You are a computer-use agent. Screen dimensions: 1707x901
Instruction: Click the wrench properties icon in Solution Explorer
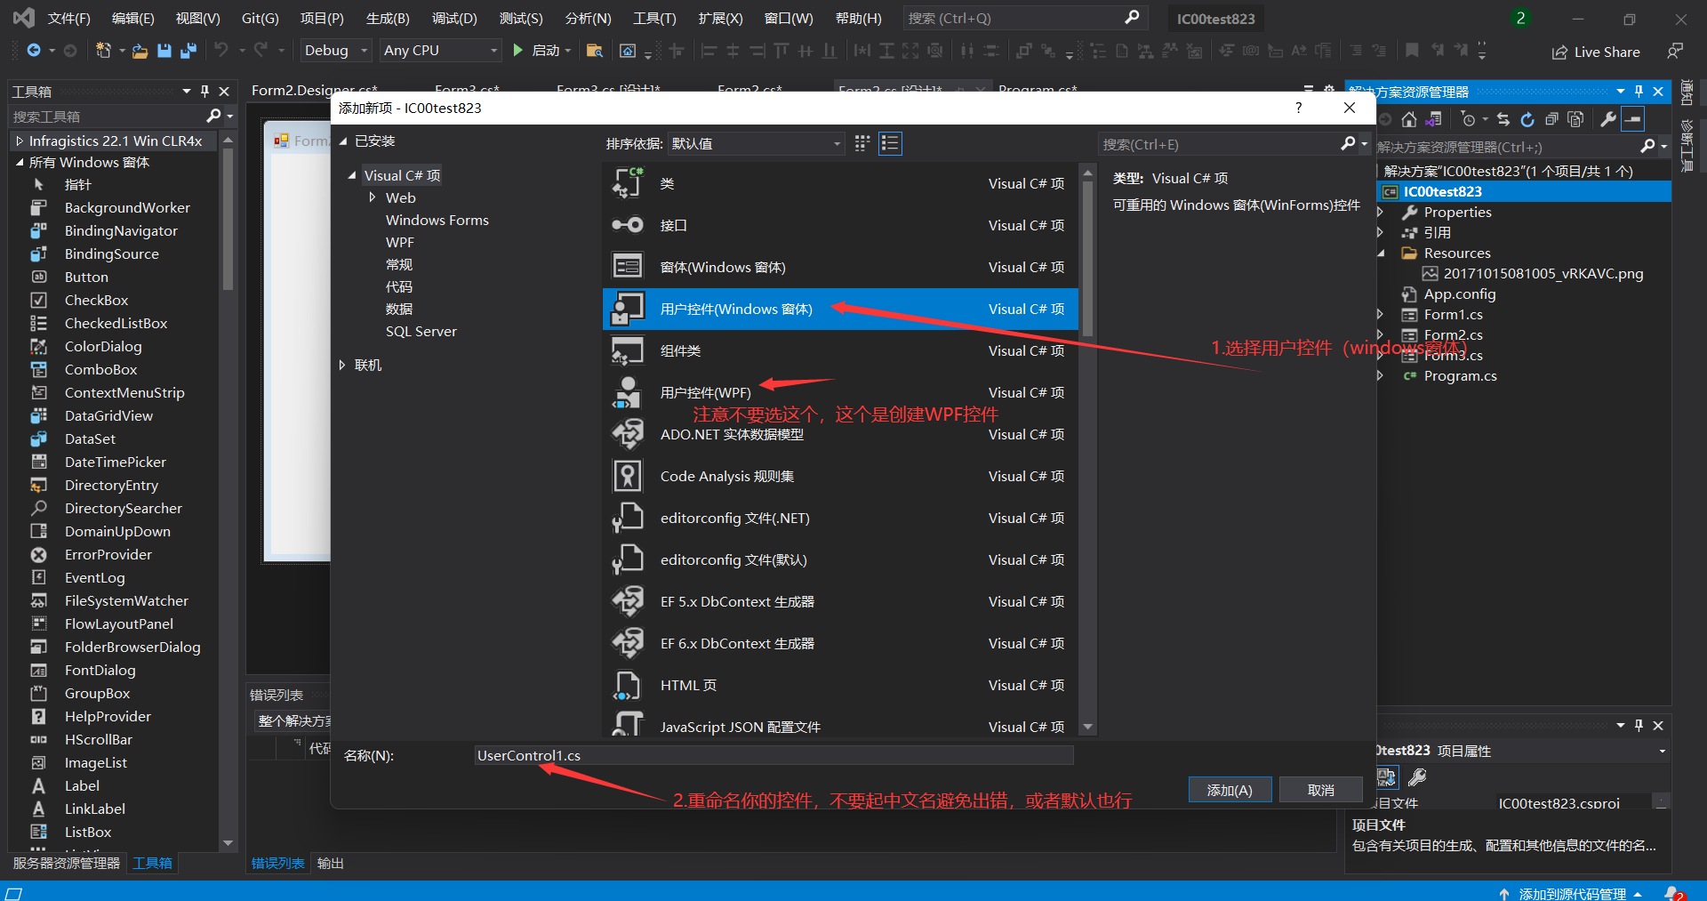click(1607, 119)
